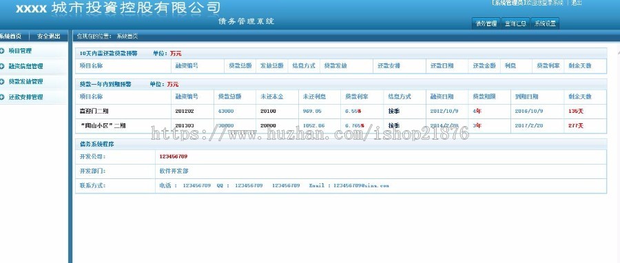Click the 软件开发部 department value
The height and width of the screenshot is (263, 620).
pyautogui.click(x=174, y=171)
